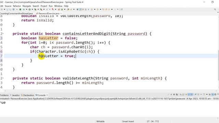Click the 'Smart Insert' status bar entry
The image size is (219, 123).
click(128, 121)
